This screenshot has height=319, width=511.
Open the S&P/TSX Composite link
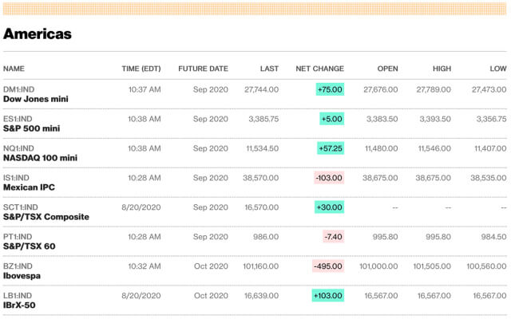point(46,217)
